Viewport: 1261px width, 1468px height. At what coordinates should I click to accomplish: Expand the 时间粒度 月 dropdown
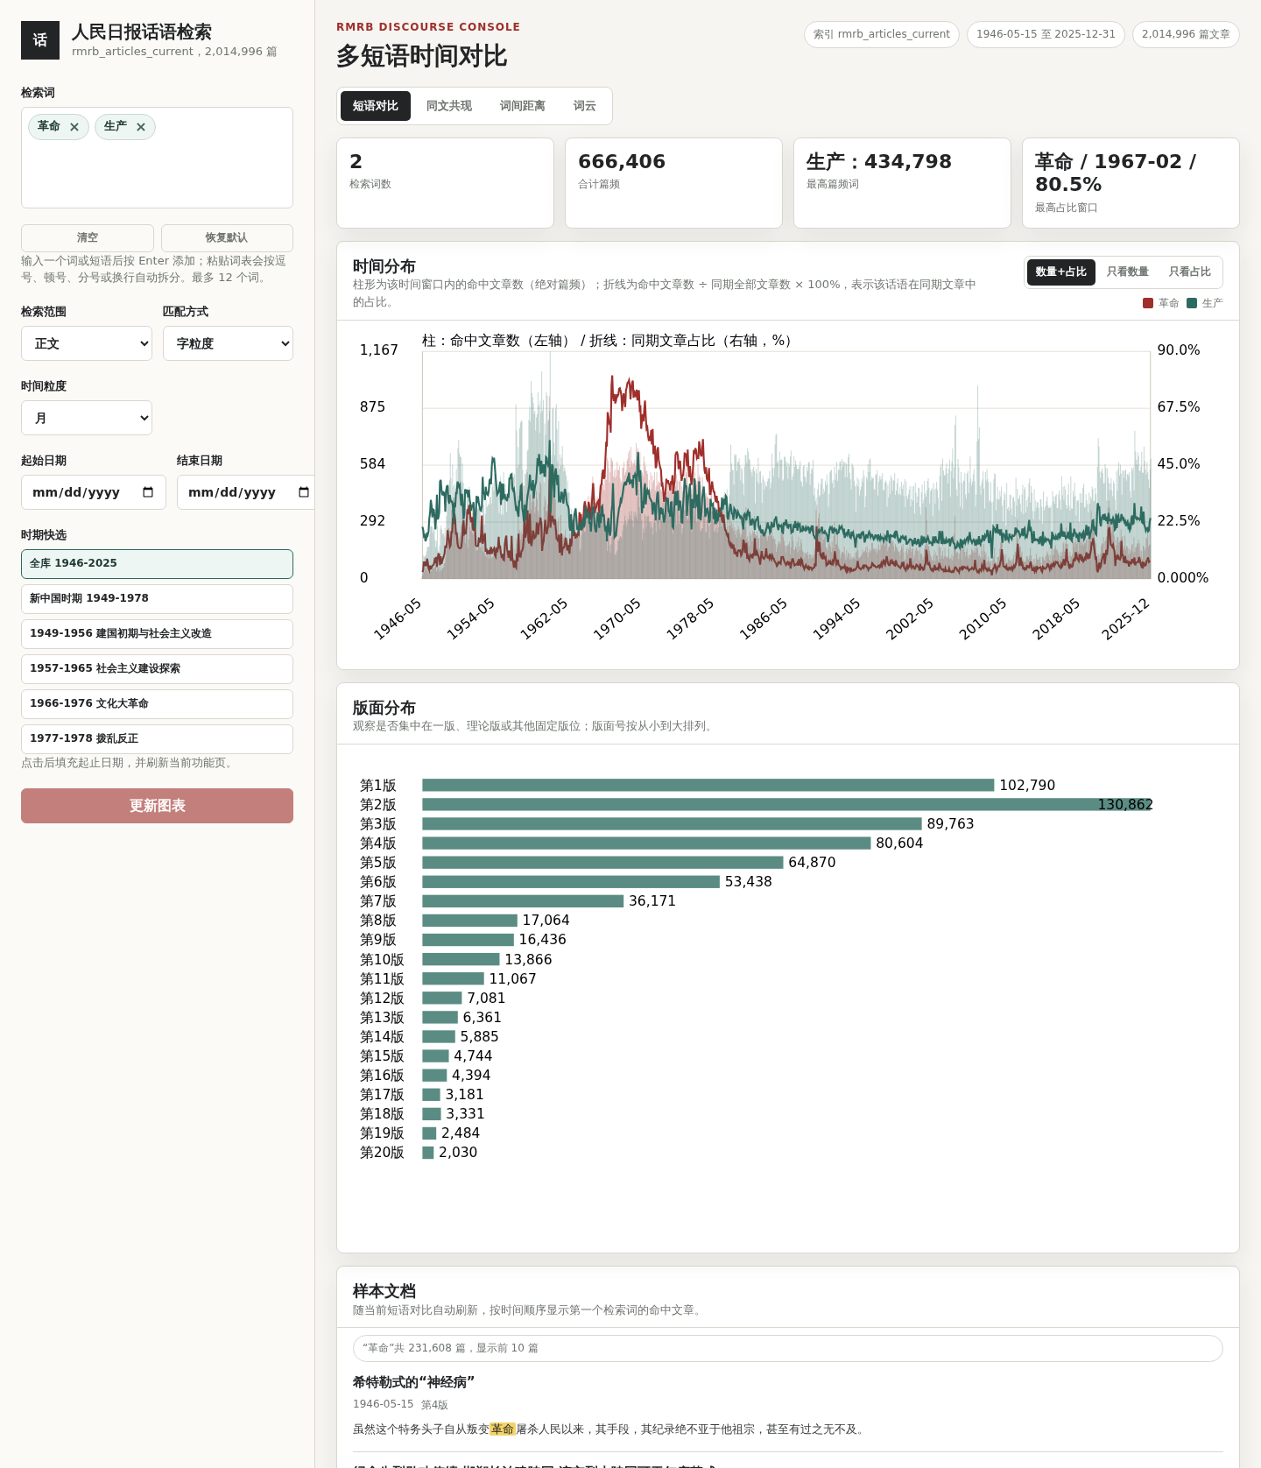click(x=87, y=418)
